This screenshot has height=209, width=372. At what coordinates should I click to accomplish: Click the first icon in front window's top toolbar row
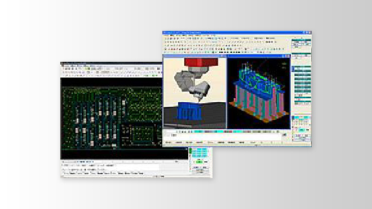pos(166,38)
